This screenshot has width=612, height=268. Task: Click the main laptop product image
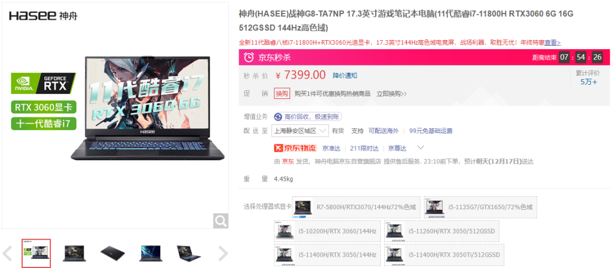click(x=147, y=108)
